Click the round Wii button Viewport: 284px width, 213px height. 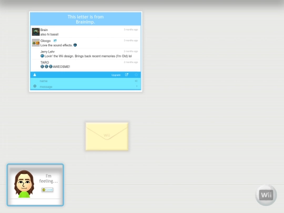(x=266, y=195)
